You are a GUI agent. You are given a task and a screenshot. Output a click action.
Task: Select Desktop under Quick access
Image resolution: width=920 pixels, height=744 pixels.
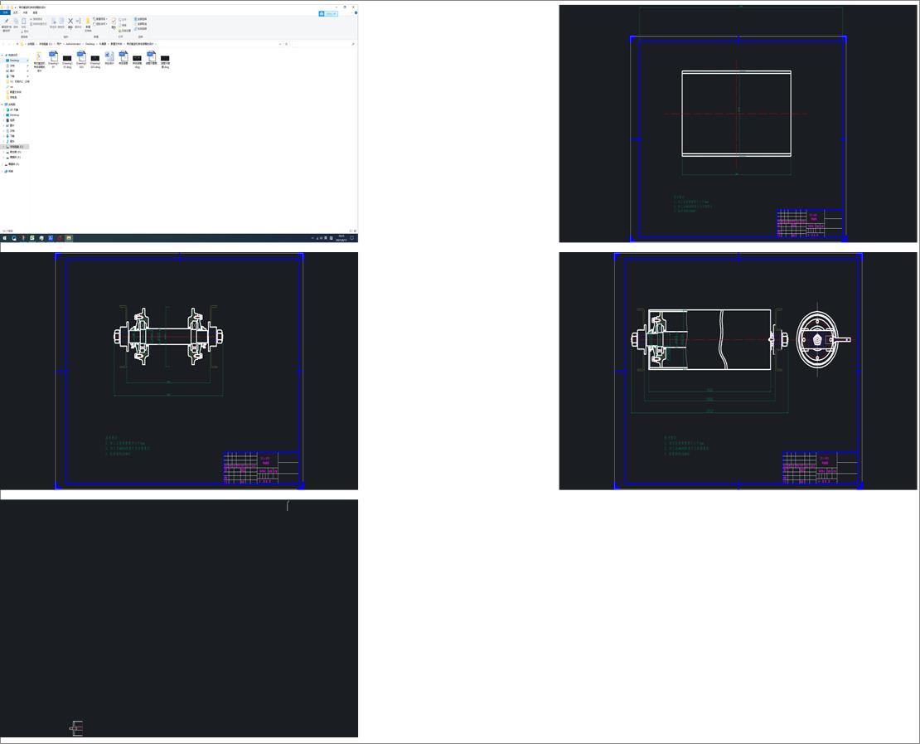click(14, 61)
